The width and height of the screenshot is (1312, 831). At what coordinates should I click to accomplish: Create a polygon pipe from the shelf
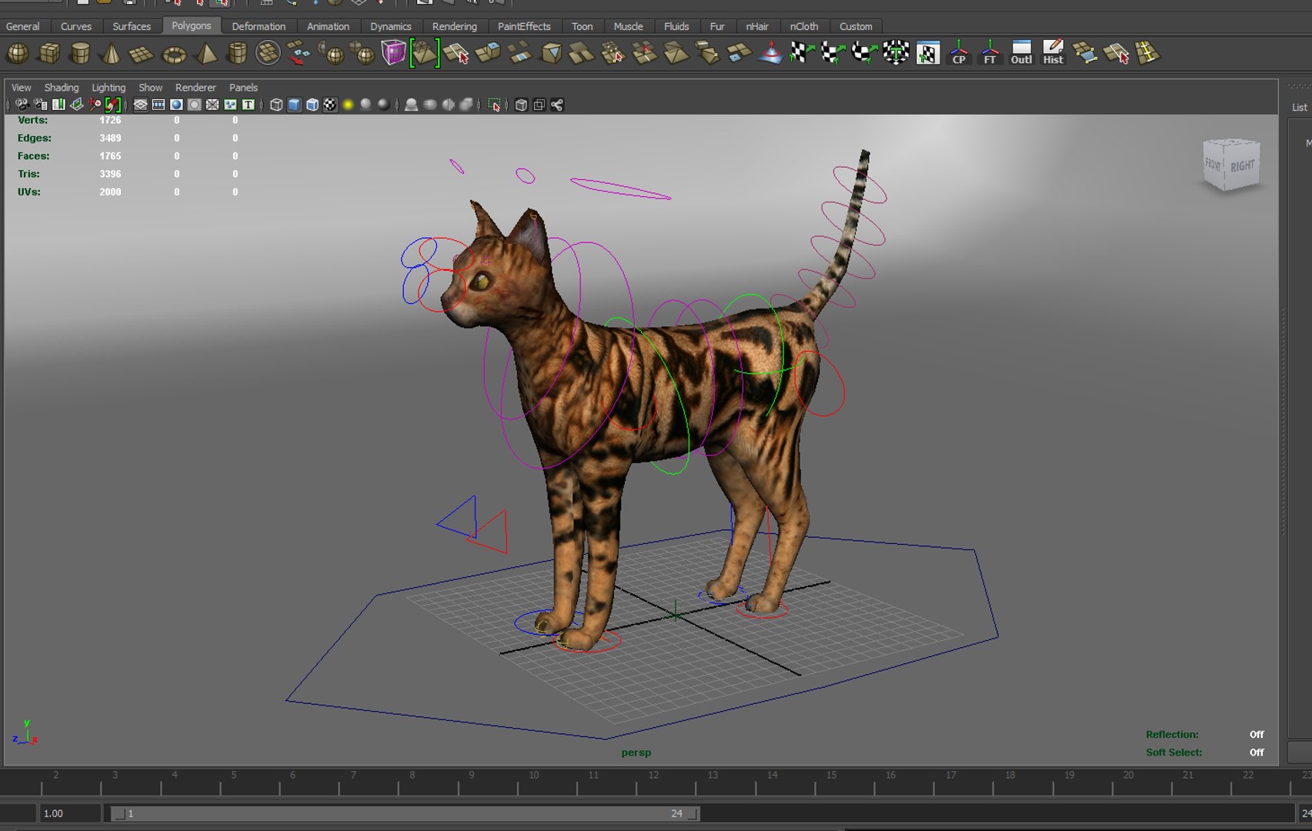238,54
